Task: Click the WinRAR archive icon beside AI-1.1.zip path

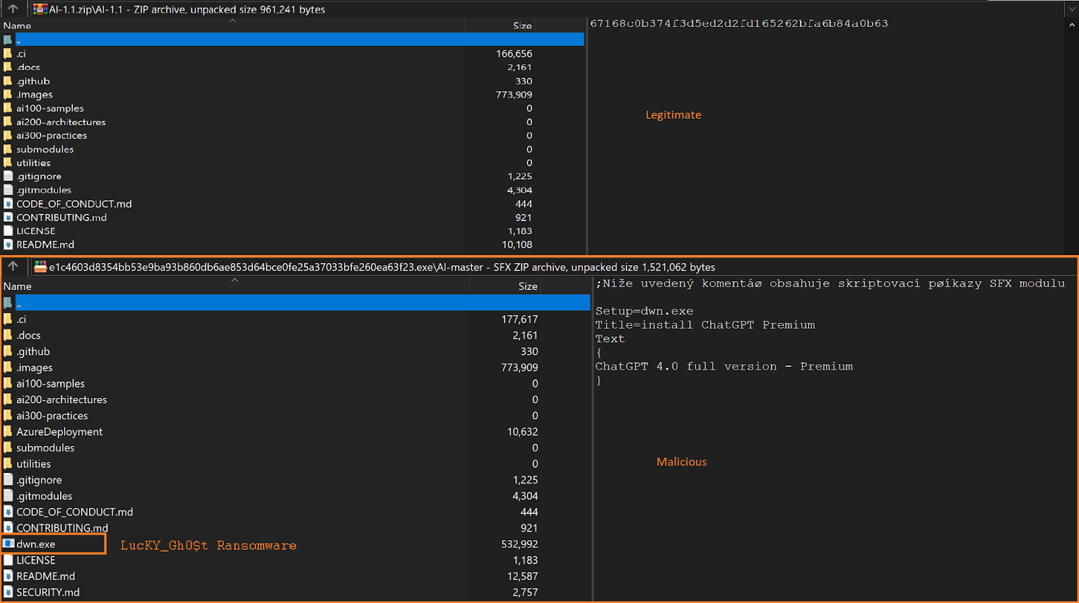Action: tap(40, 9)
